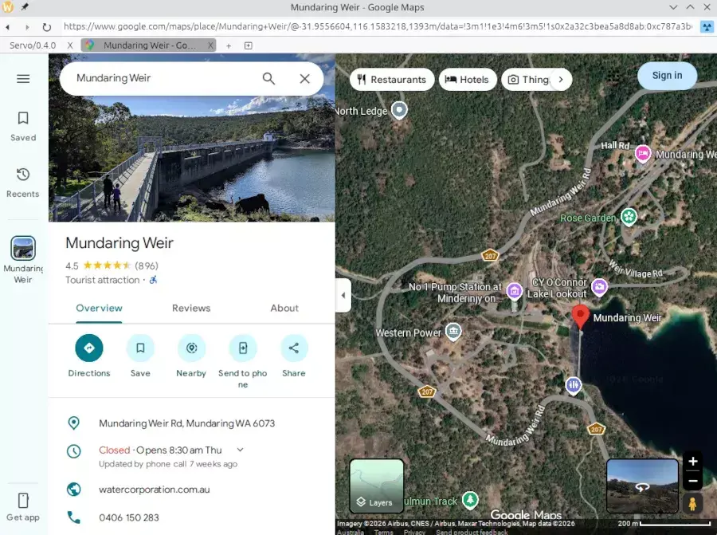
Task: Click the blue icon at URL bar's right end
Action: (707, 26)
